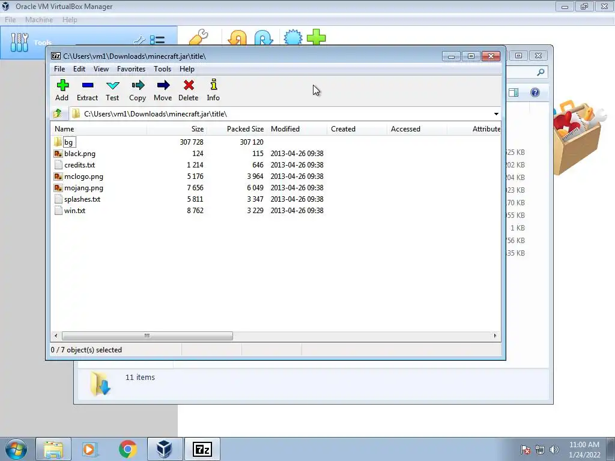Click the 7-Zip taskbar button
Viewport: 615px width, 461px height.
pos(202,449)
